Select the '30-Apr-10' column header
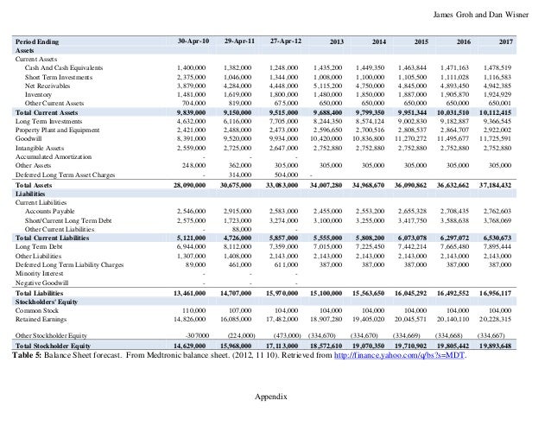The width and height of the screenshot is (551, 426). click(193, 41)
